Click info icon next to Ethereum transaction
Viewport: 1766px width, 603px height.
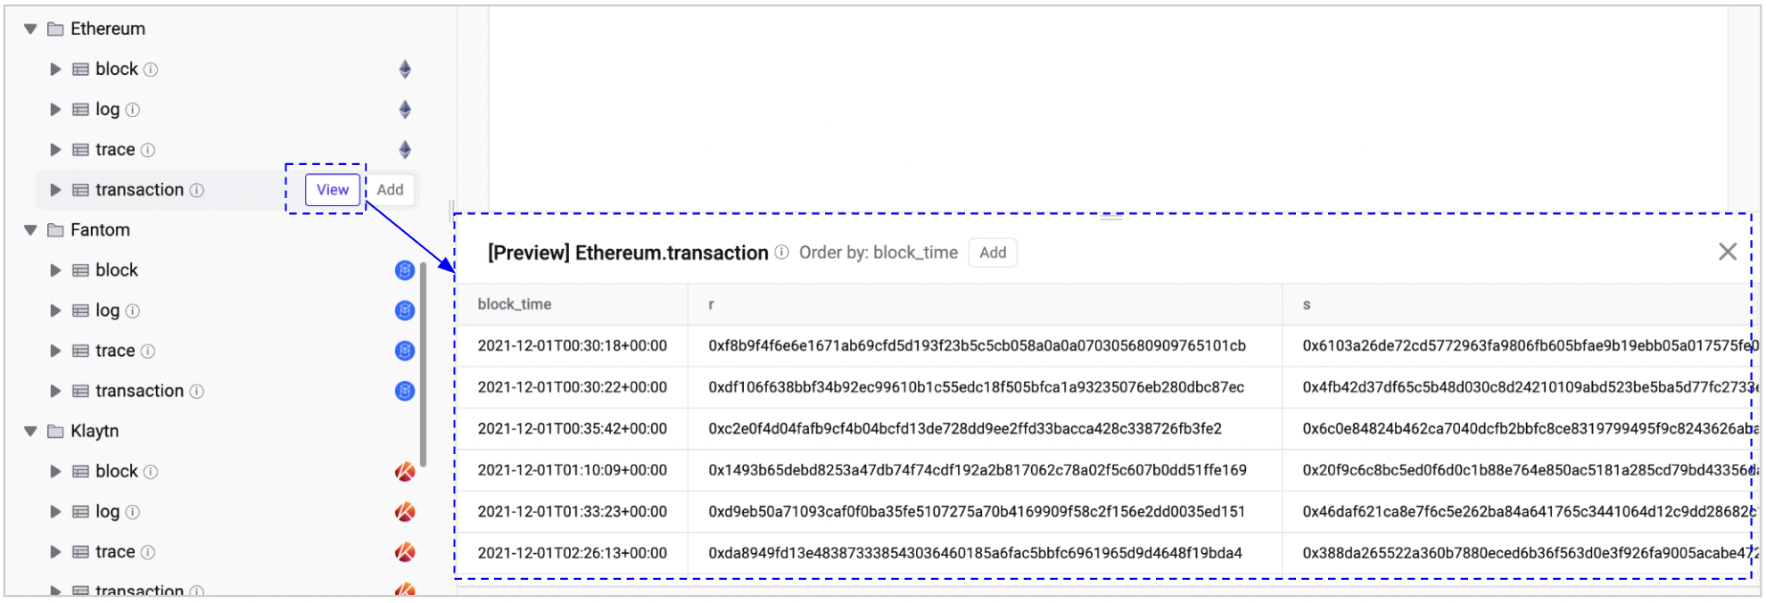click(x=197, y=190)
